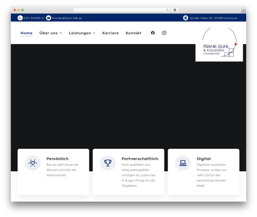This screenshot has width=257, height=217.
Task: Click the laptop icon on Digital card
Action: pyautogui.click(x=183, y=163)
